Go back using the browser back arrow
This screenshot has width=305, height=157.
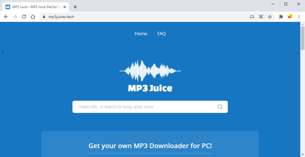tap(6, 17)
